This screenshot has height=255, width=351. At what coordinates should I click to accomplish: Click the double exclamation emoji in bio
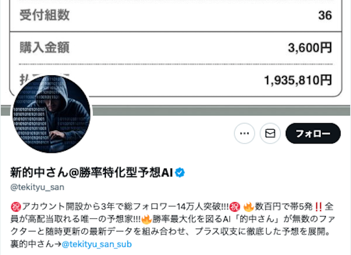point(319,207)
